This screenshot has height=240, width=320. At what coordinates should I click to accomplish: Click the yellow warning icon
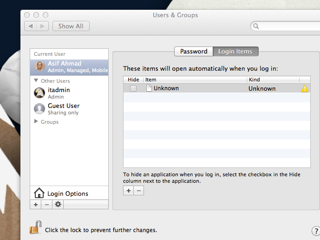point(305,88)
